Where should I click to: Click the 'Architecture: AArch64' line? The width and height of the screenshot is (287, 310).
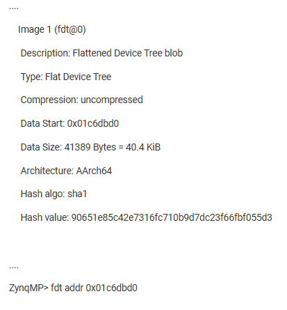(66, 171)
